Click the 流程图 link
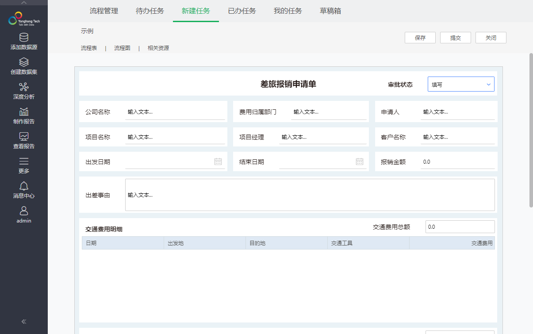Viewport: 533px width, 334px height. tap(122, 48)
